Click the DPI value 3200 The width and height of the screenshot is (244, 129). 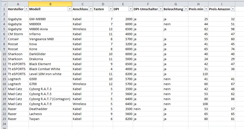[123, 44]
